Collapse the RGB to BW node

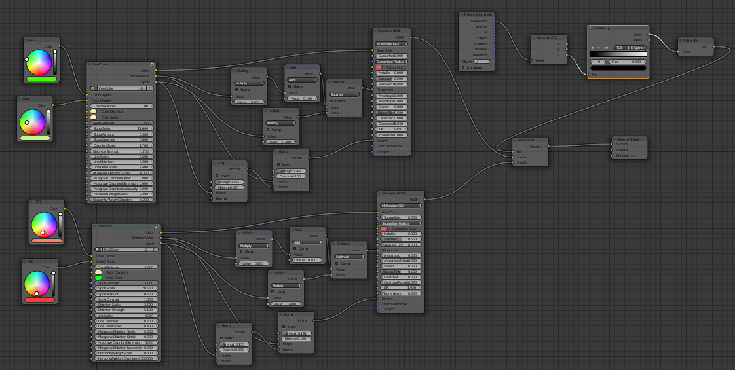tap(681, 41)
